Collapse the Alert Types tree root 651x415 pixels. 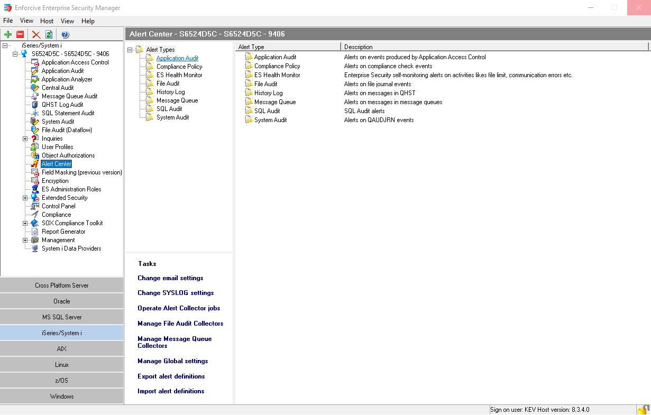click(130, 50)
